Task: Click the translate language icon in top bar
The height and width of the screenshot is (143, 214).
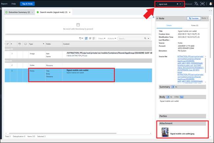Action: 196,4
